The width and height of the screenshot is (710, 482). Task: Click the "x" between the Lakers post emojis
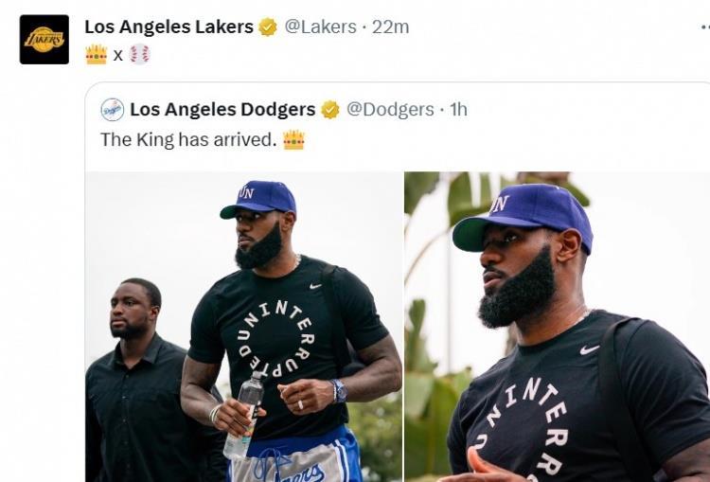tap(118, 55)
